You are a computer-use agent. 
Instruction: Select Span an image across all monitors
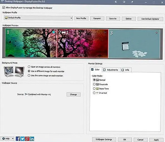click(x=29, y=67)
